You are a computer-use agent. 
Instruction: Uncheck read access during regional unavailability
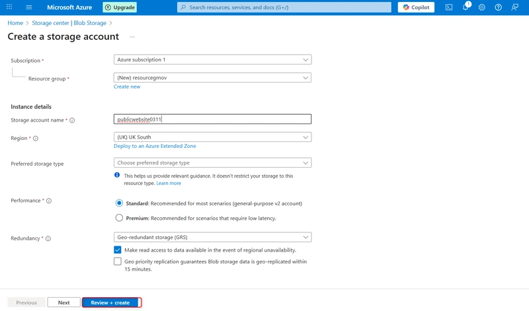point(118,250)
